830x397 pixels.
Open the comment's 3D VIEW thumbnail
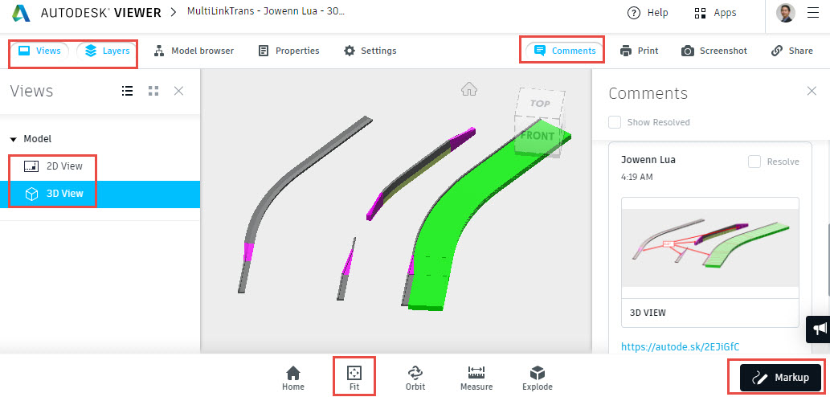[709, 248]
